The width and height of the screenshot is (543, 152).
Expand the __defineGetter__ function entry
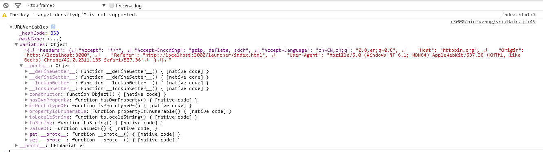[x=26, y=71]
